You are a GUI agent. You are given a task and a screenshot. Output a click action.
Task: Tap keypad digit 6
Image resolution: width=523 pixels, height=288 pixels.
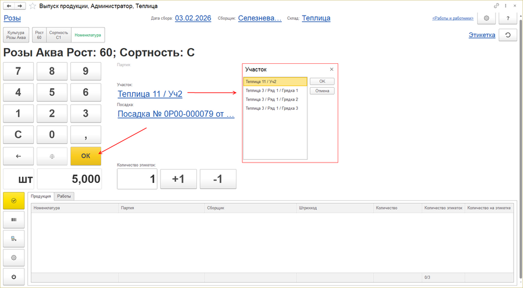86,92
